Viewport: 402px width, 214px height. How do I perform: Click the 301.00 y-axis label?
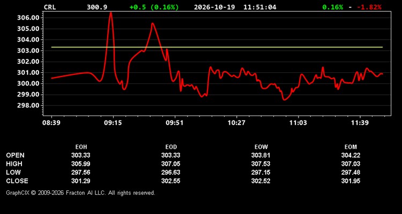click(x=28, y=73)
